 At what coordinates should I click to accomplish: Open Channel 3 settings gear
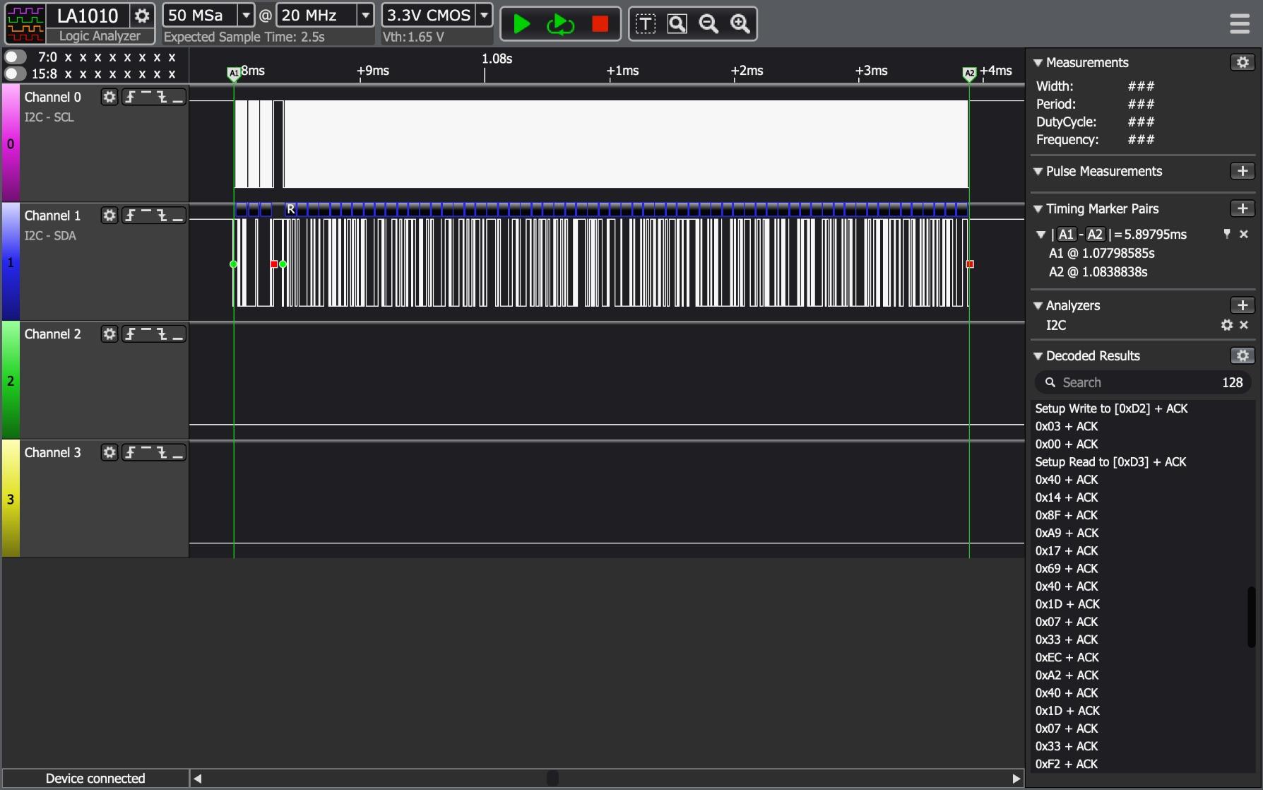(x=109, y=453)
